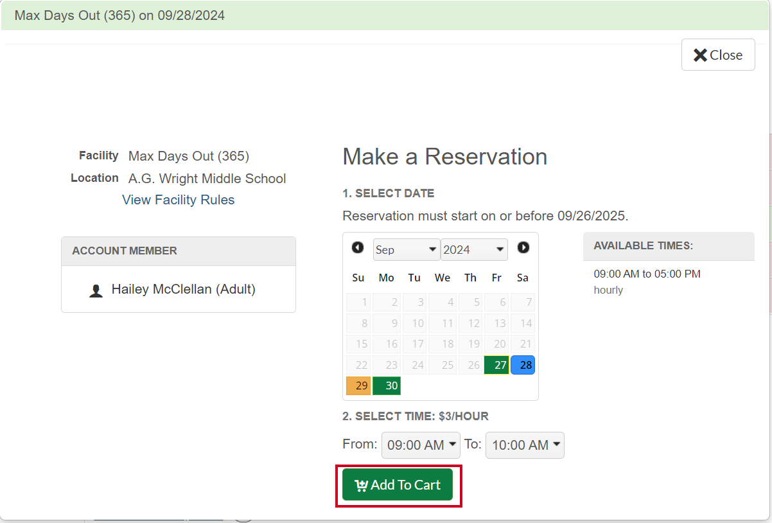This screenshot has height=523, width=772.
Task: Open the To time 10:00 AM dropdown
Action: coord(525,445)
